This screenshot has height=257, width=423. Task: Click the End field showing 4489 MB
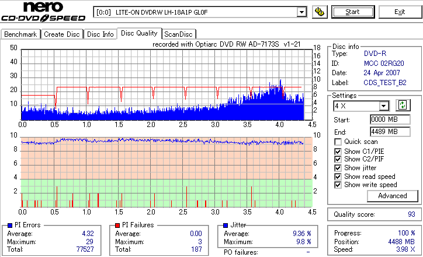pyautogui.click(x=390, y=132)
